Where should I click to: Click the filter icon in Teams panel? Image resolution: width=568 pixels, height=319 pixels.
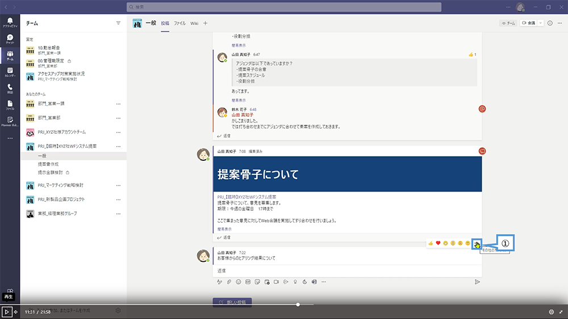point(118,23)
